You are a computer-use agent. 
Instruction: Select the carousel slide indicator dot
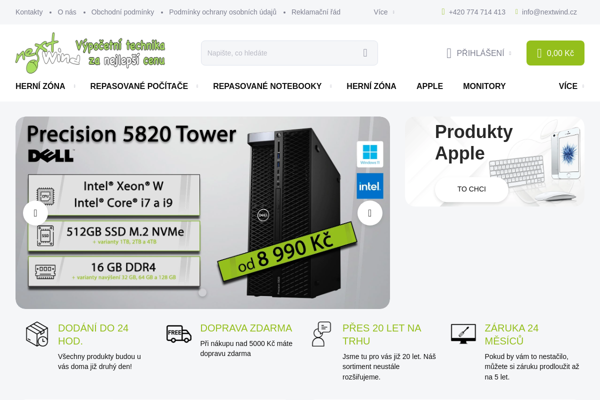click(x=202, y=292)
